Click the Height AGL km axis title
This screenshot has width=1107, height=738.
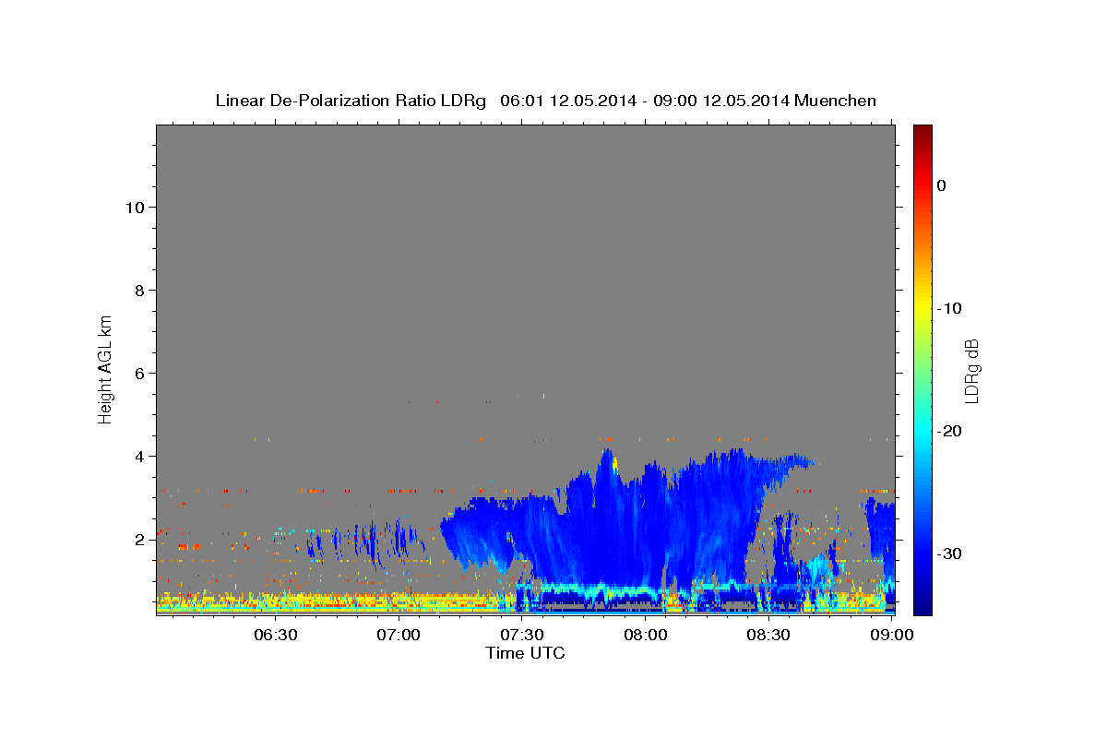click(106, 368)
